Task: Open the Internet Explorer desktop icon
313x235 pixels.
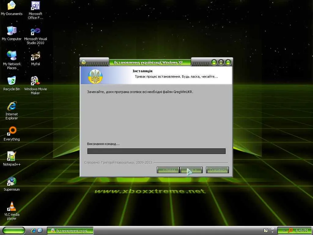Action: 12,110
